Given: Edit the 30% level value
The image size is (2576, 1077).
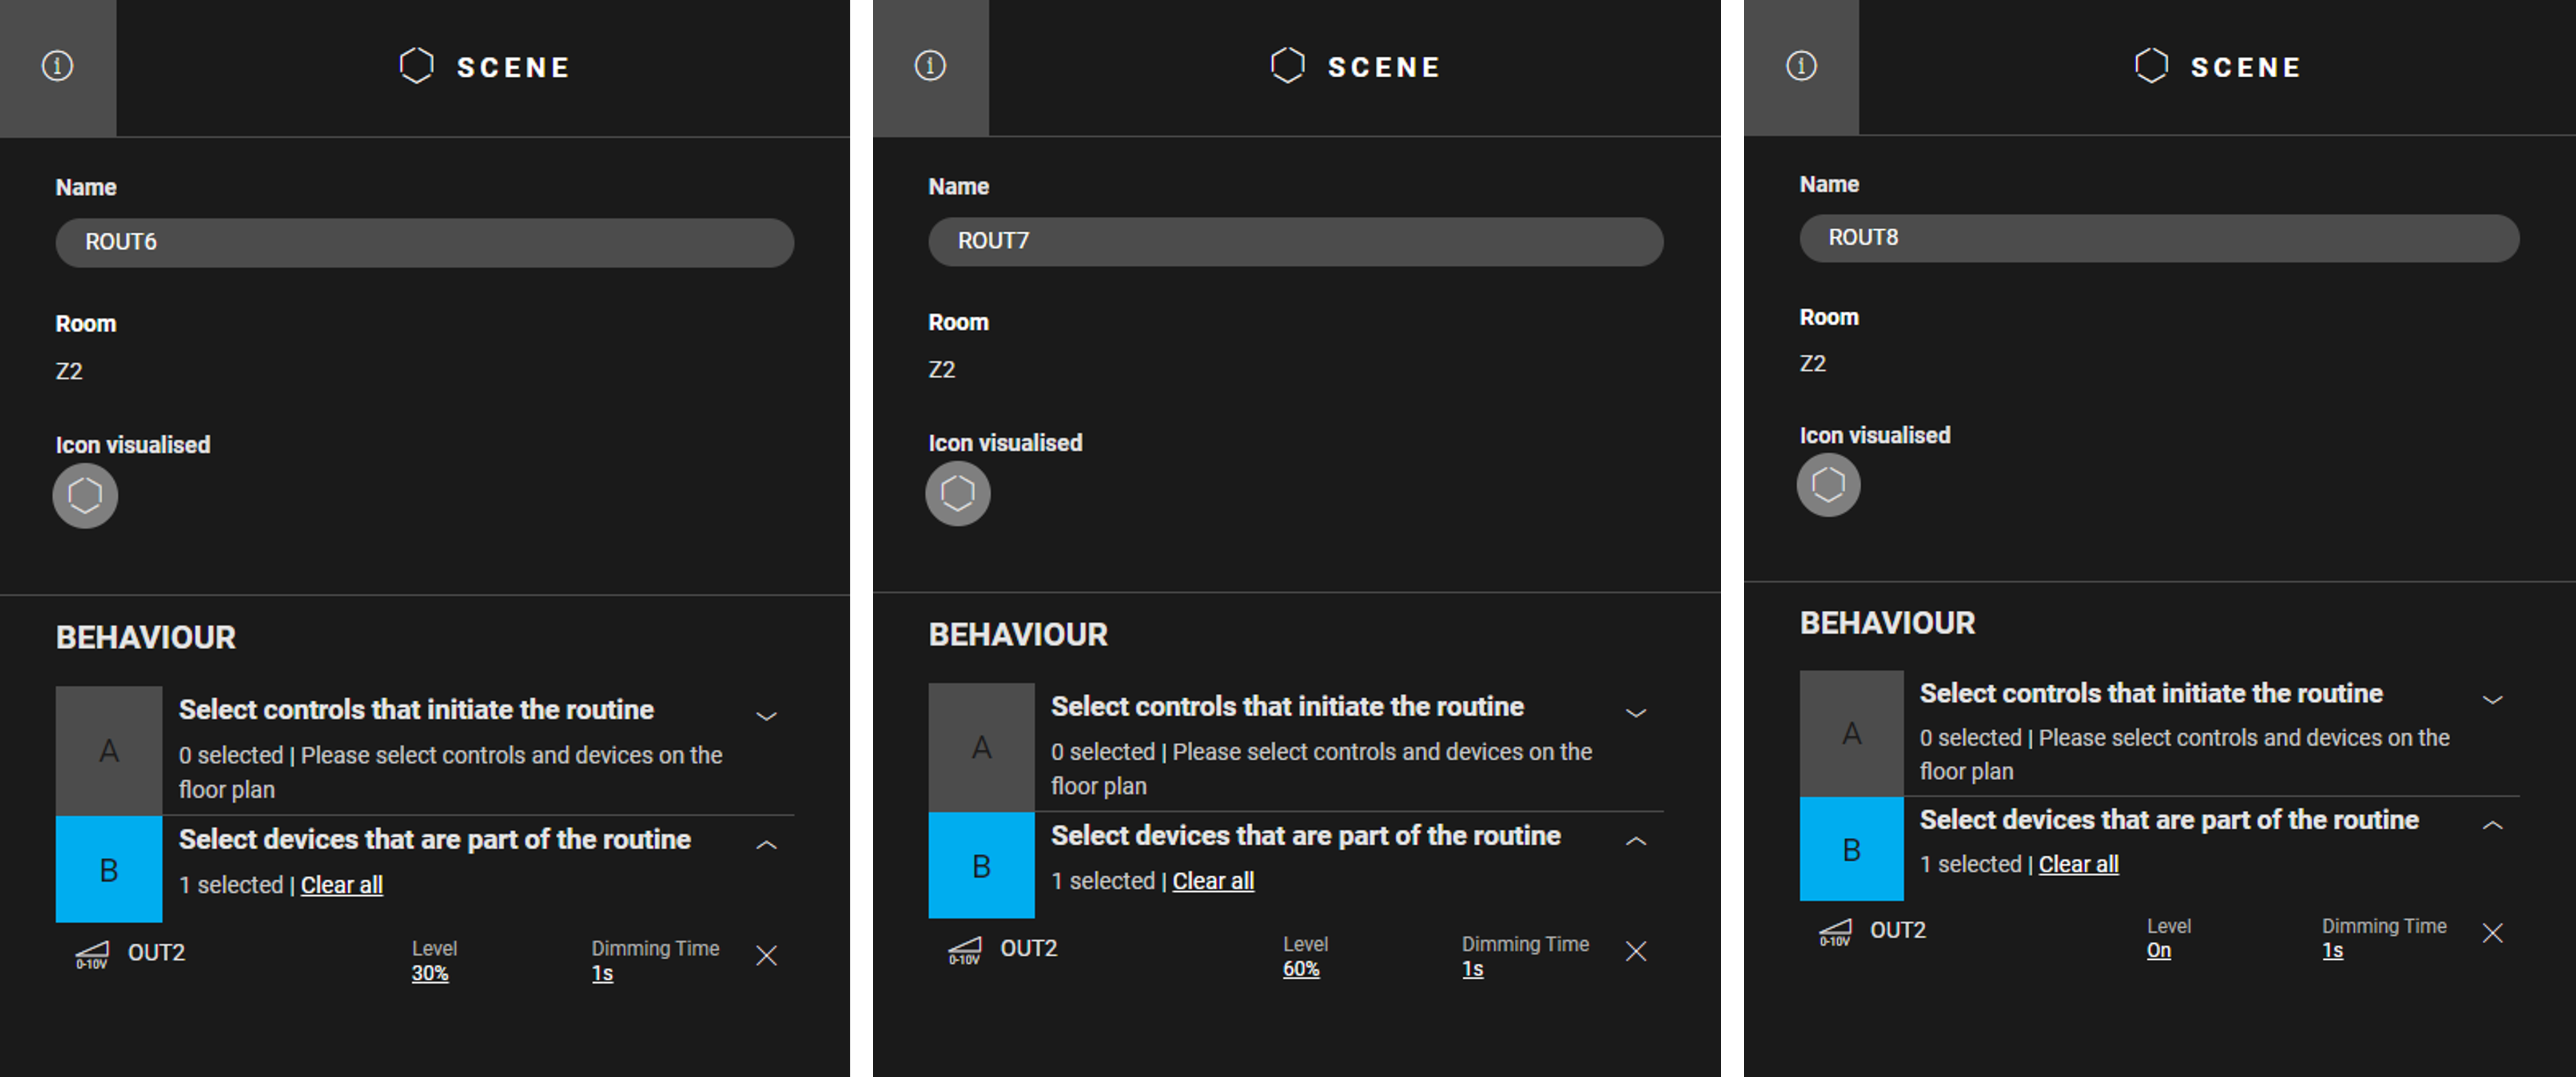Looking at the screenshot, I should tap(430, 973).
